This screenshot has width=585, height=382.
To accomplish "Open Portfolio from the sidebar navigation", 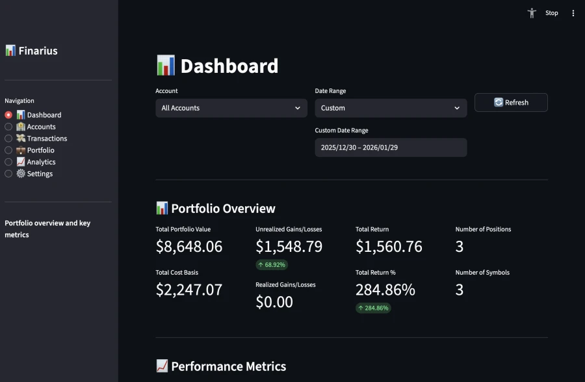I will [x=40, y=150].
